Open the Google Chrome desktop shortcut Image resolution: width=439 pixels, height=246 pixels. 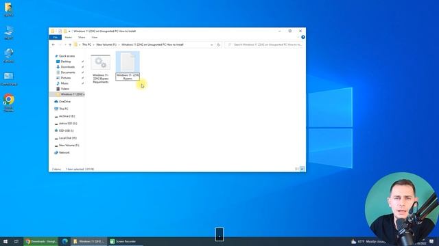coord(9,102)
